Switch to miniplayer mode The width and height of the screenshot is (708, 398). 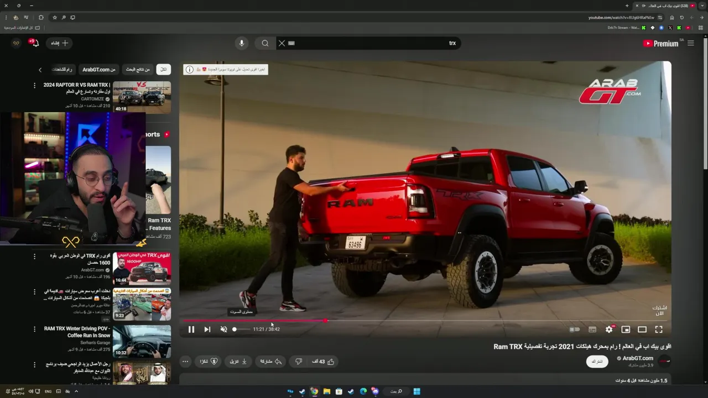pos(626,329)
